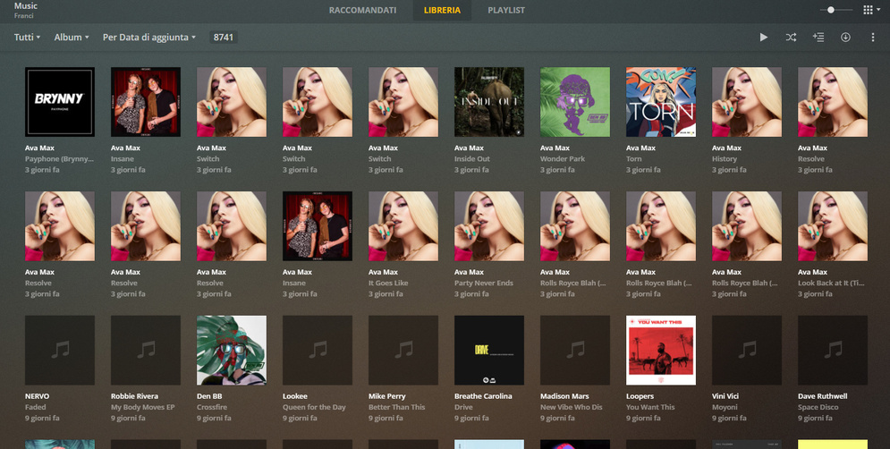
Task: Click the Payphone (Brynny... album title
Action: [59, 159]
